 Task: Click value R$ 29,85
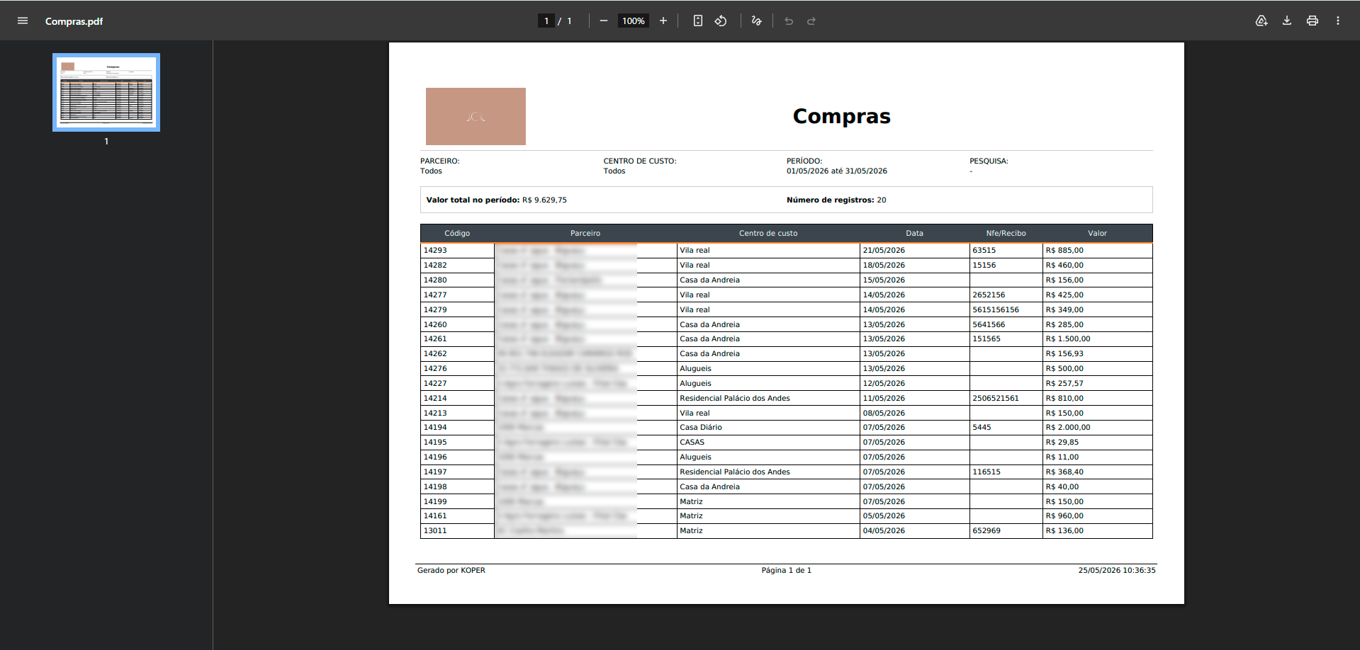1062,443
